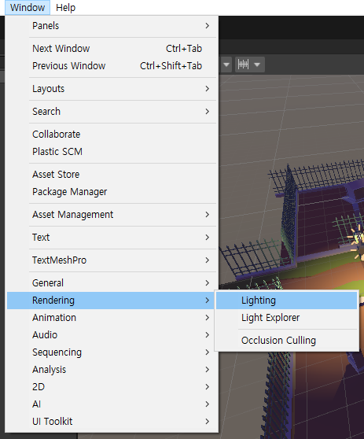Open Light Explorer window
Screen dimensions: 364x439
[287, 318]
